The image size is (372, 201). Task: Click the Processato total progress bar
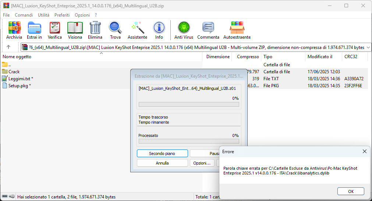[189, 141]
